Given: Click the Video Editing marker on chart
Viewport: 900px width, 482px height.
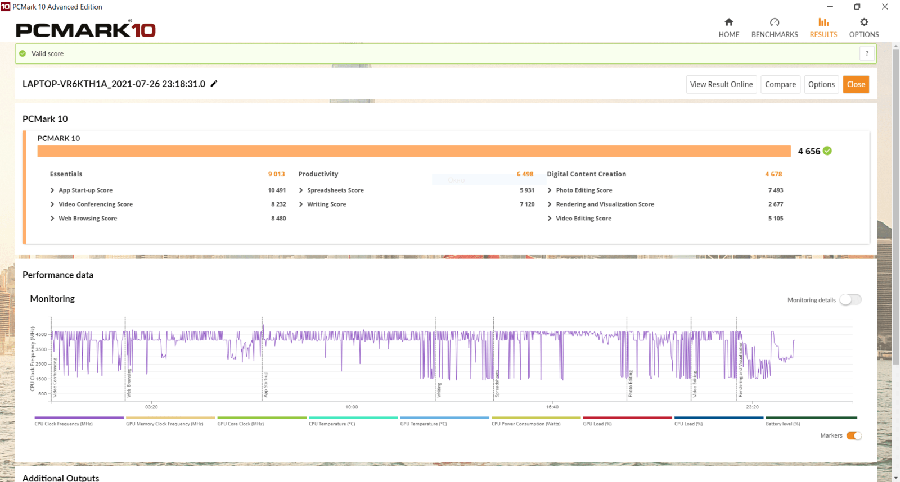Looking at the screenshot, I should (695, 384).
